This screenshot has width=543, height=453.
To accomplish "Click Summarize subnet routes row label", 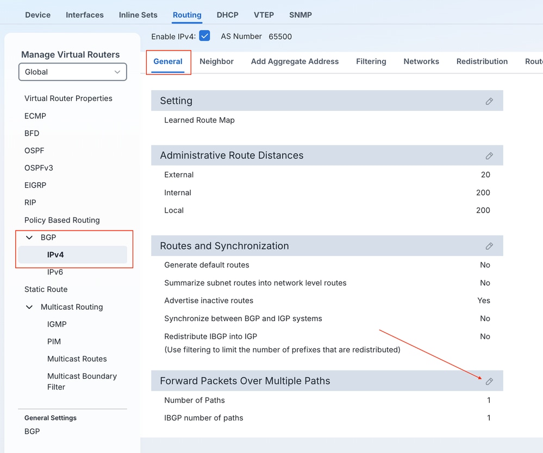I will 255,283.
